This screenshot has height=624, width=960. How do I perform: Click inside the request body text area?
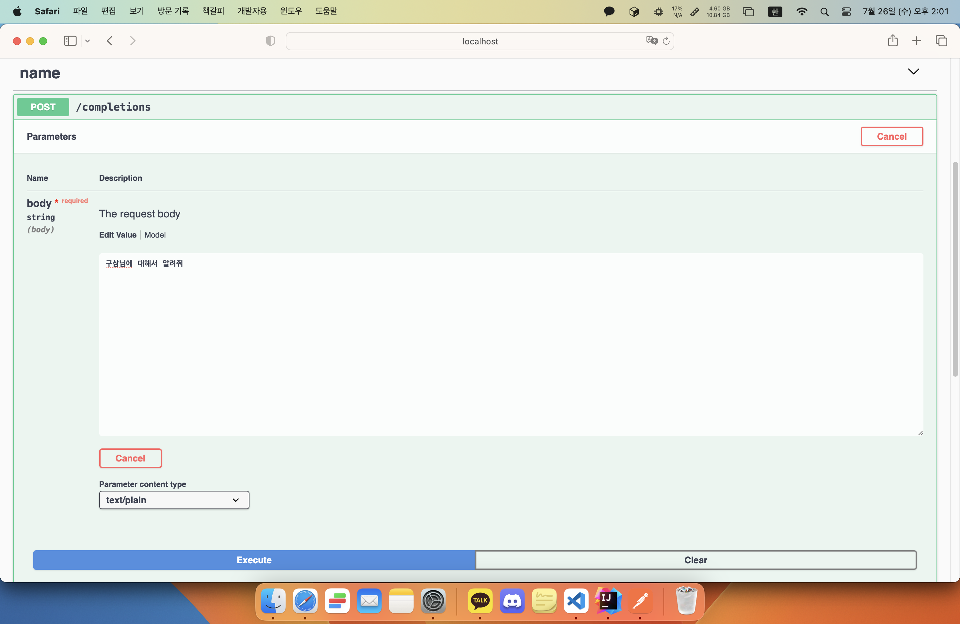(511, 345)
